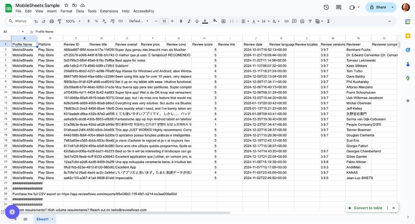Open Functions sigma icon
415x224 pixels.
328,21
